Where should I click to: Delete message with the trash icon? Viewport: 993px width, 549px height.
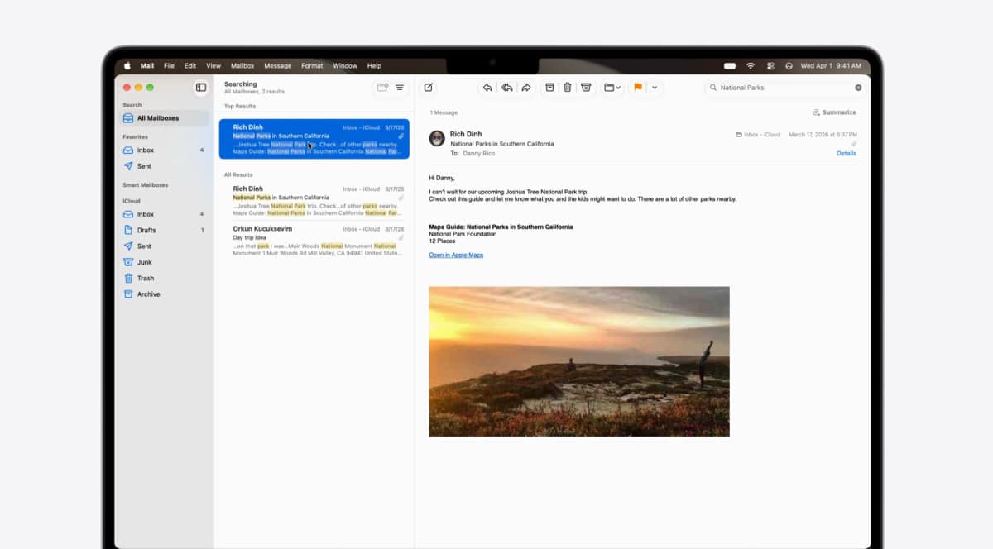(x=568, y=88)
